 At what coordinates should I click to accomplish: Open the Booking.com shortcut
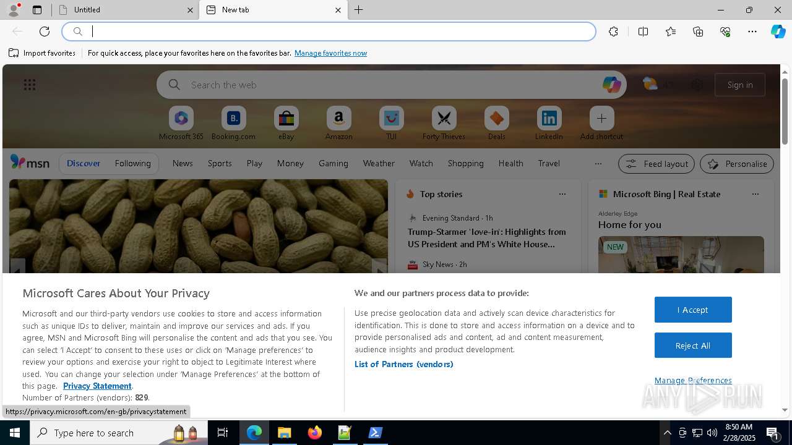coord(233,123)
